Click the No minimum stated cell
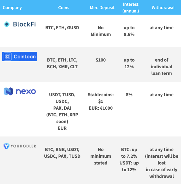 point(101,156)
